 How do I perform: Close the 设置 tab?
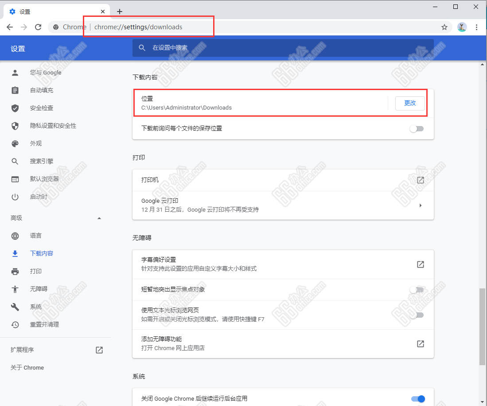coord(103,12)
